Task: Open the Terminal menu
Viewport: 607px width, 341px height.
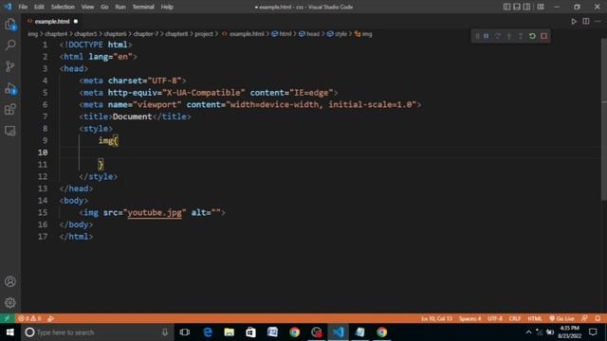Action: [143, 7]
